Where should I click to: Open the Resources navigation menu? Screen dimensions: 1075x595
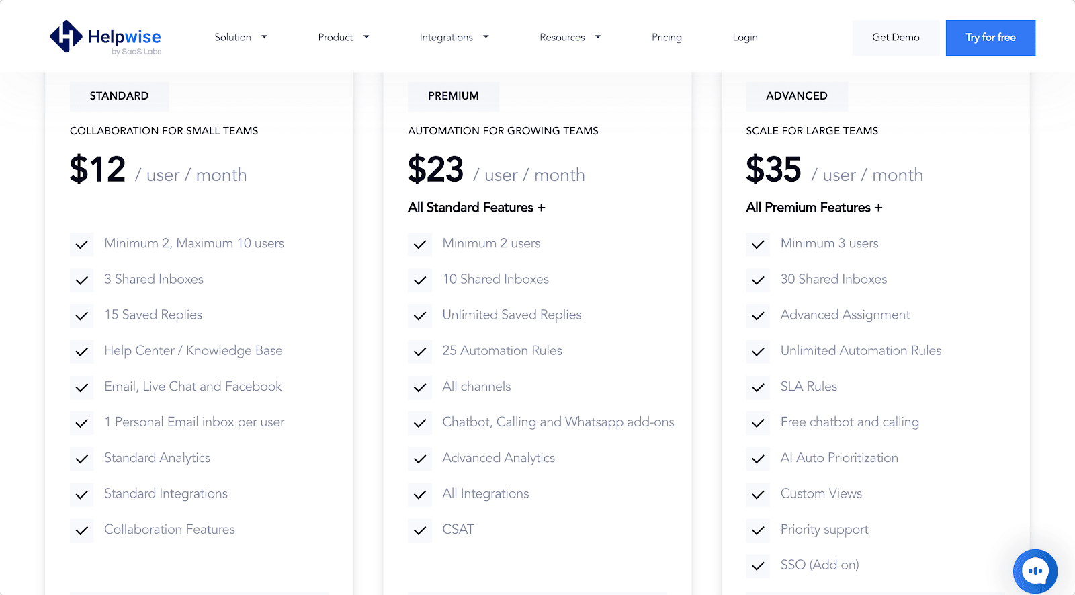click(570, 38)
